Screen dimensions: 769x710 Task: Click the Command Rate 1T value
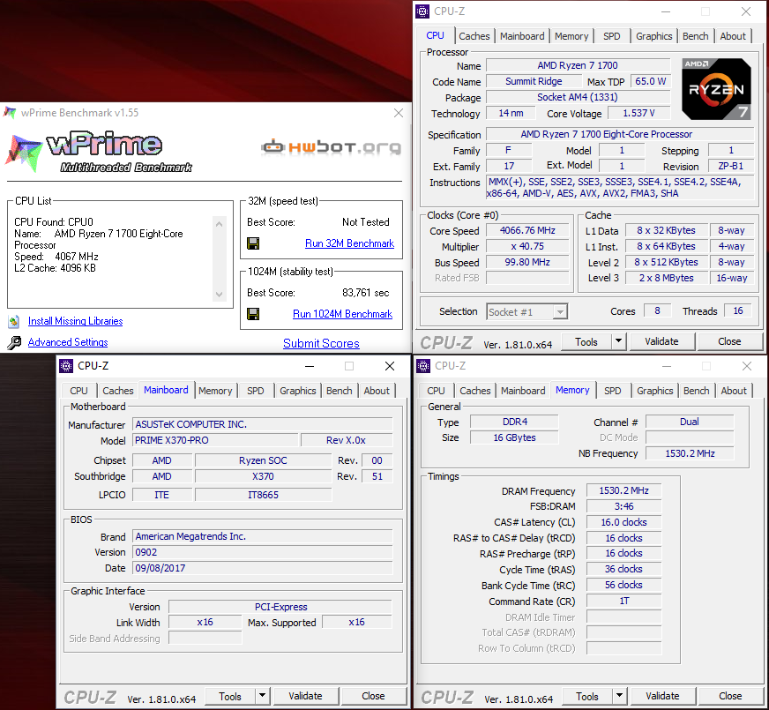623,602
